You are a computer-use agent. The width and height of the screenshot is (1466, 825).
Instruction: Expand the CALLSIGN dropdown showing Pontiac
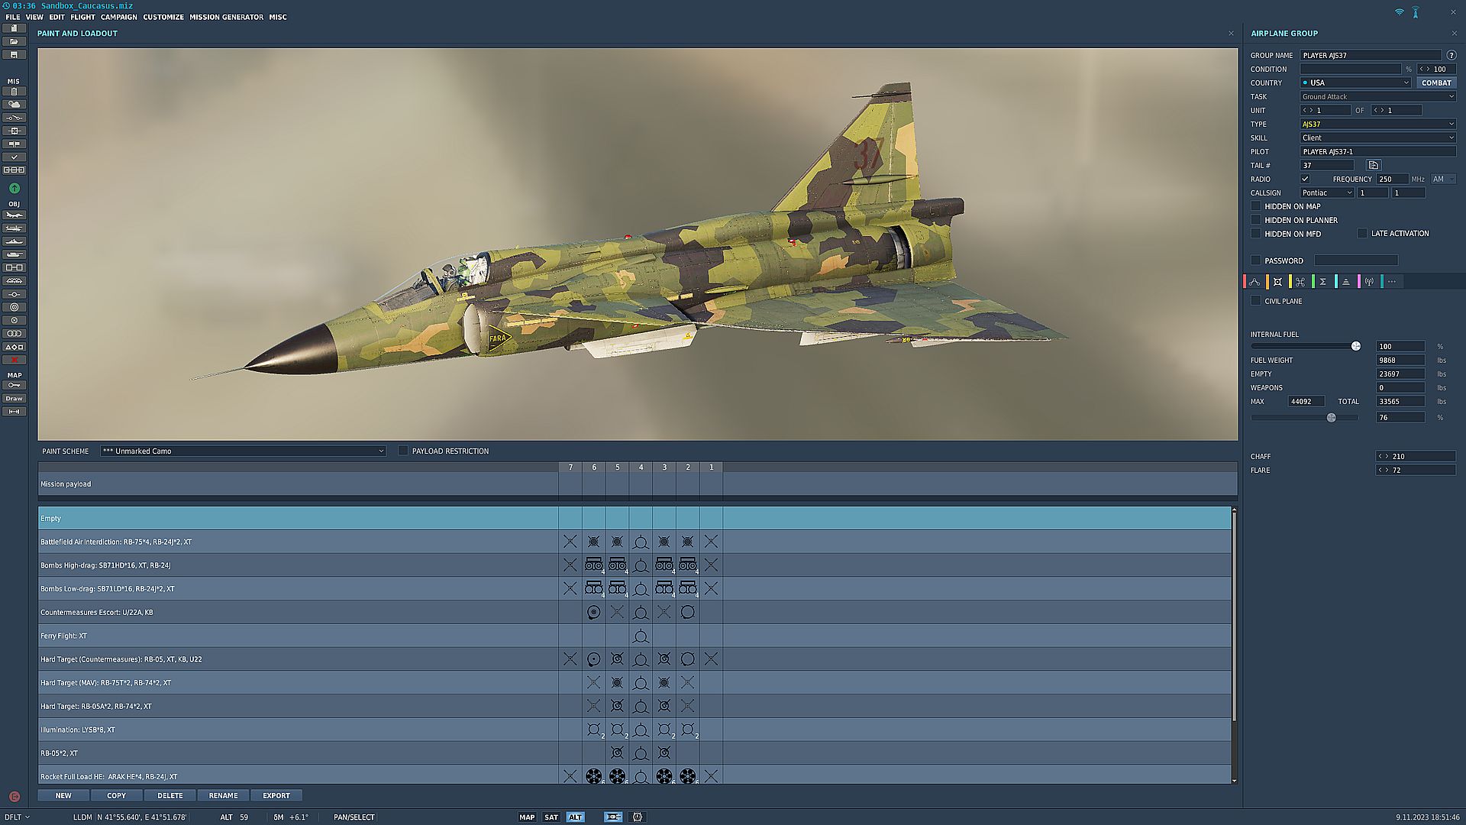point(1326,192)
